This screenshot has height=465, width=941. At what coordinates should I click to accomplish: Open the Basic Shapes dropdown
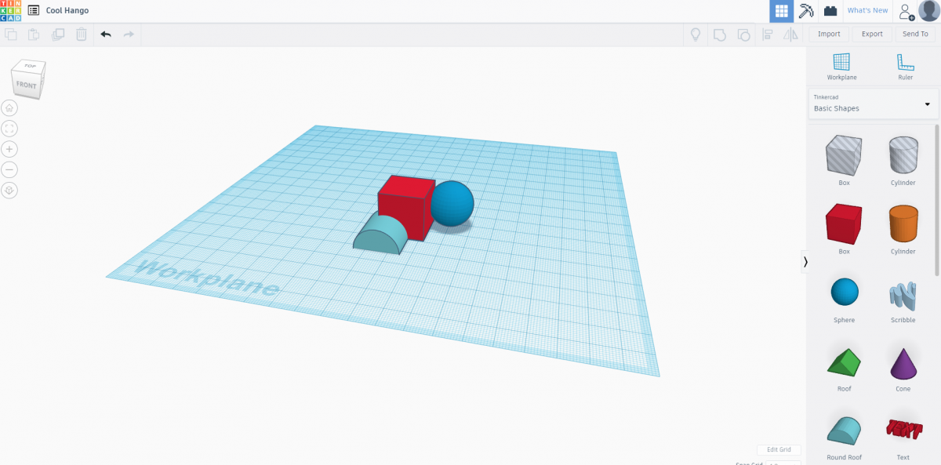873,104
